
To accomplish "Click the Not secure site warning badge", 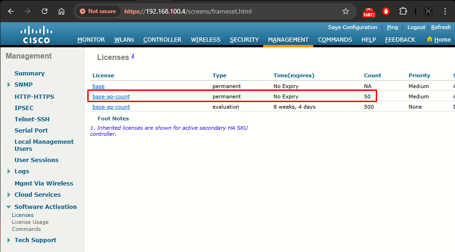I will 98,11.
